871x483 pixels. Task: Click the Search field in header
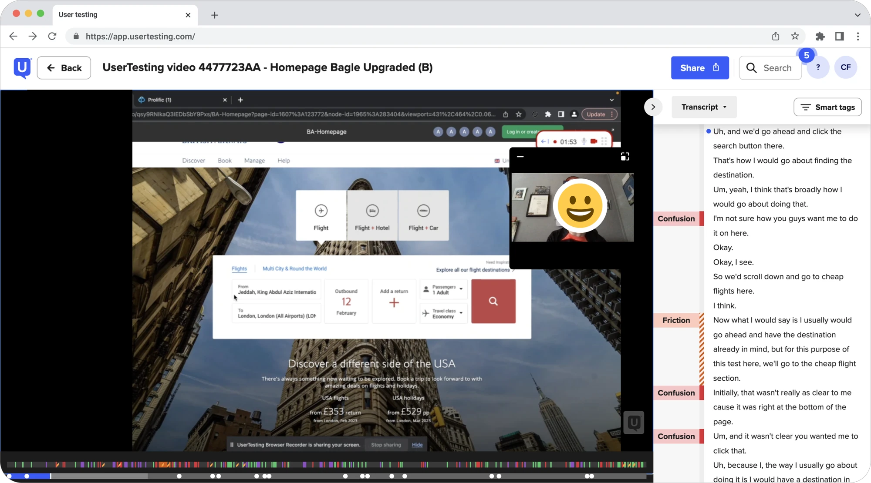(770, 68)
